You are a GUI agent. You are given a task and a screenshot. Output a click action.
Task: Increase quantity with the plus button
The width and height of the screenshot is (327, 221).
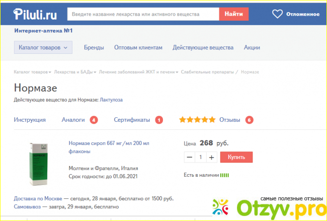click(211, 157)
